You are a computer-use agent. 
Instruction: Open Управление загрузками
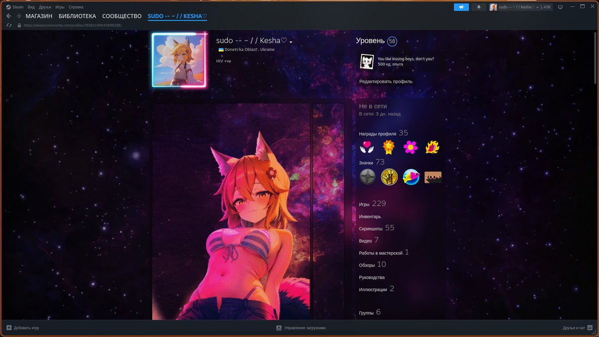tap(301, 328)
